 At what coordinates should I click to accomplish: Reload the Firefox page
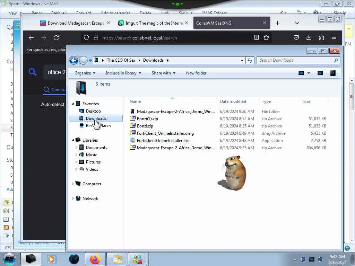pyautogui.click(x=56, y=38)
